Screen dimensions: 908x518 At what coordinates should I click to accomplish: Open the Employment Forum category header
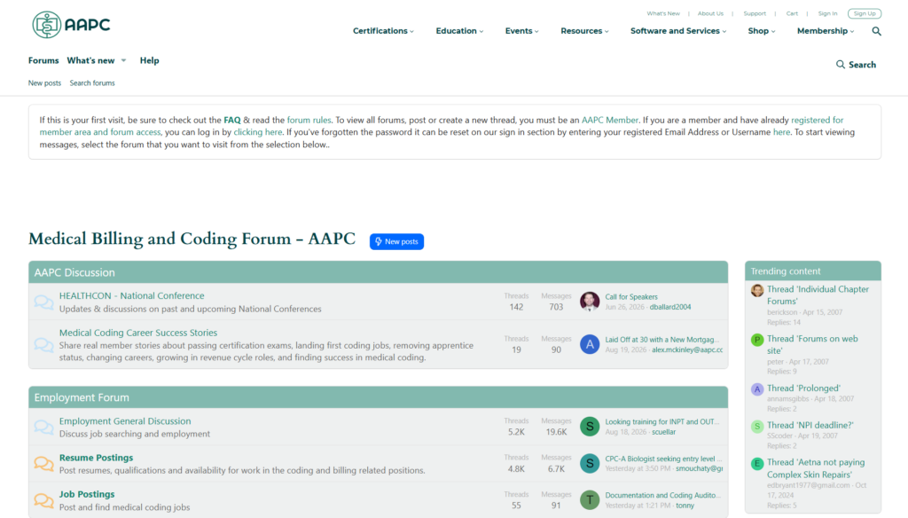pos(82,397)
